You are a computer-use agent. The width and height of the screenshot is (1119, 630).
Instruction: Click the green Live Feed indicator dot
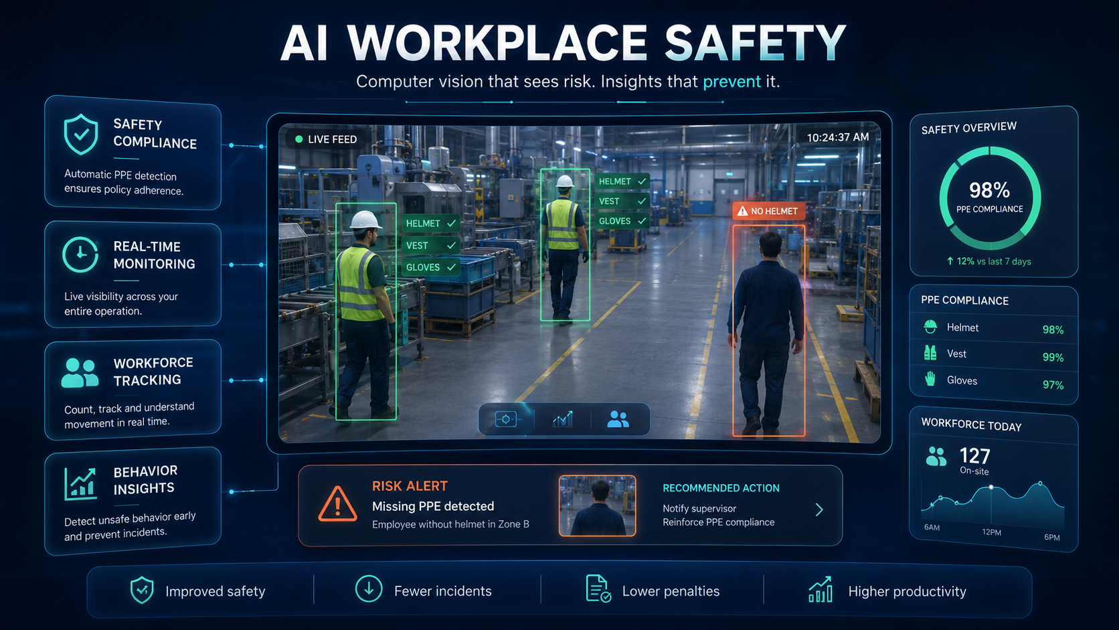pyautogui.click(x=298, y=139)
